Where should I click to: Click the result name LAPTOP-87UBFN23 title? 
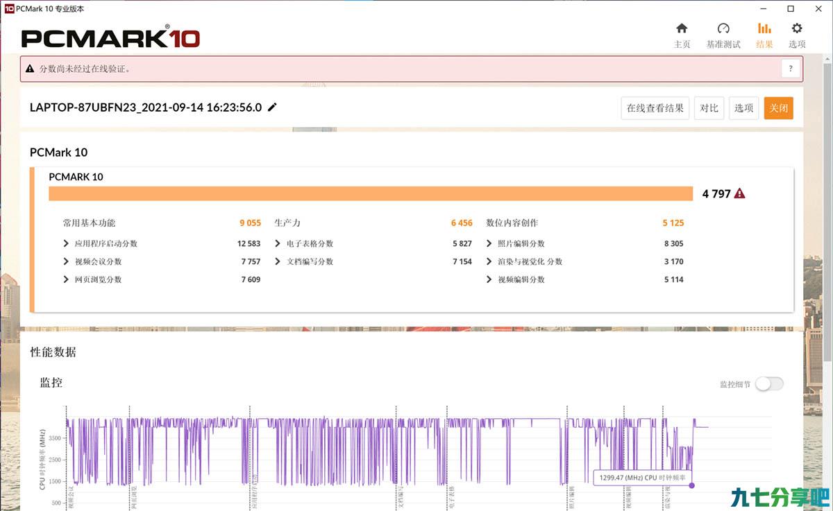tap(146, 107)
